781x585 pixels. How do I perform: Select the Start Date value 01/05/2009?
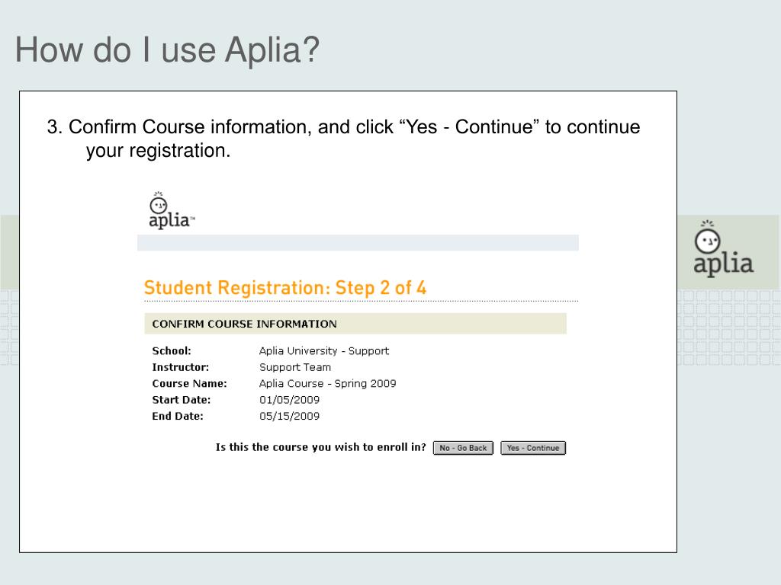289,400
